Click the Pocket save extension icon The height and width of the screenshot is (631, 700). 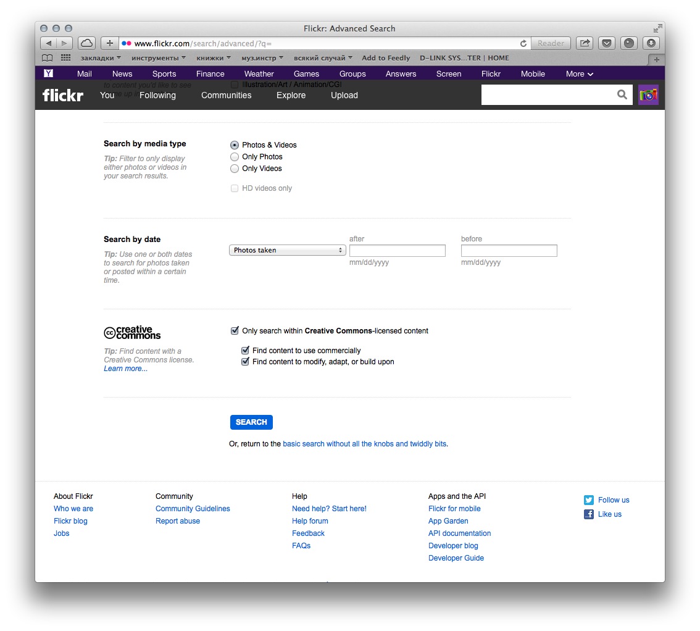607,43
